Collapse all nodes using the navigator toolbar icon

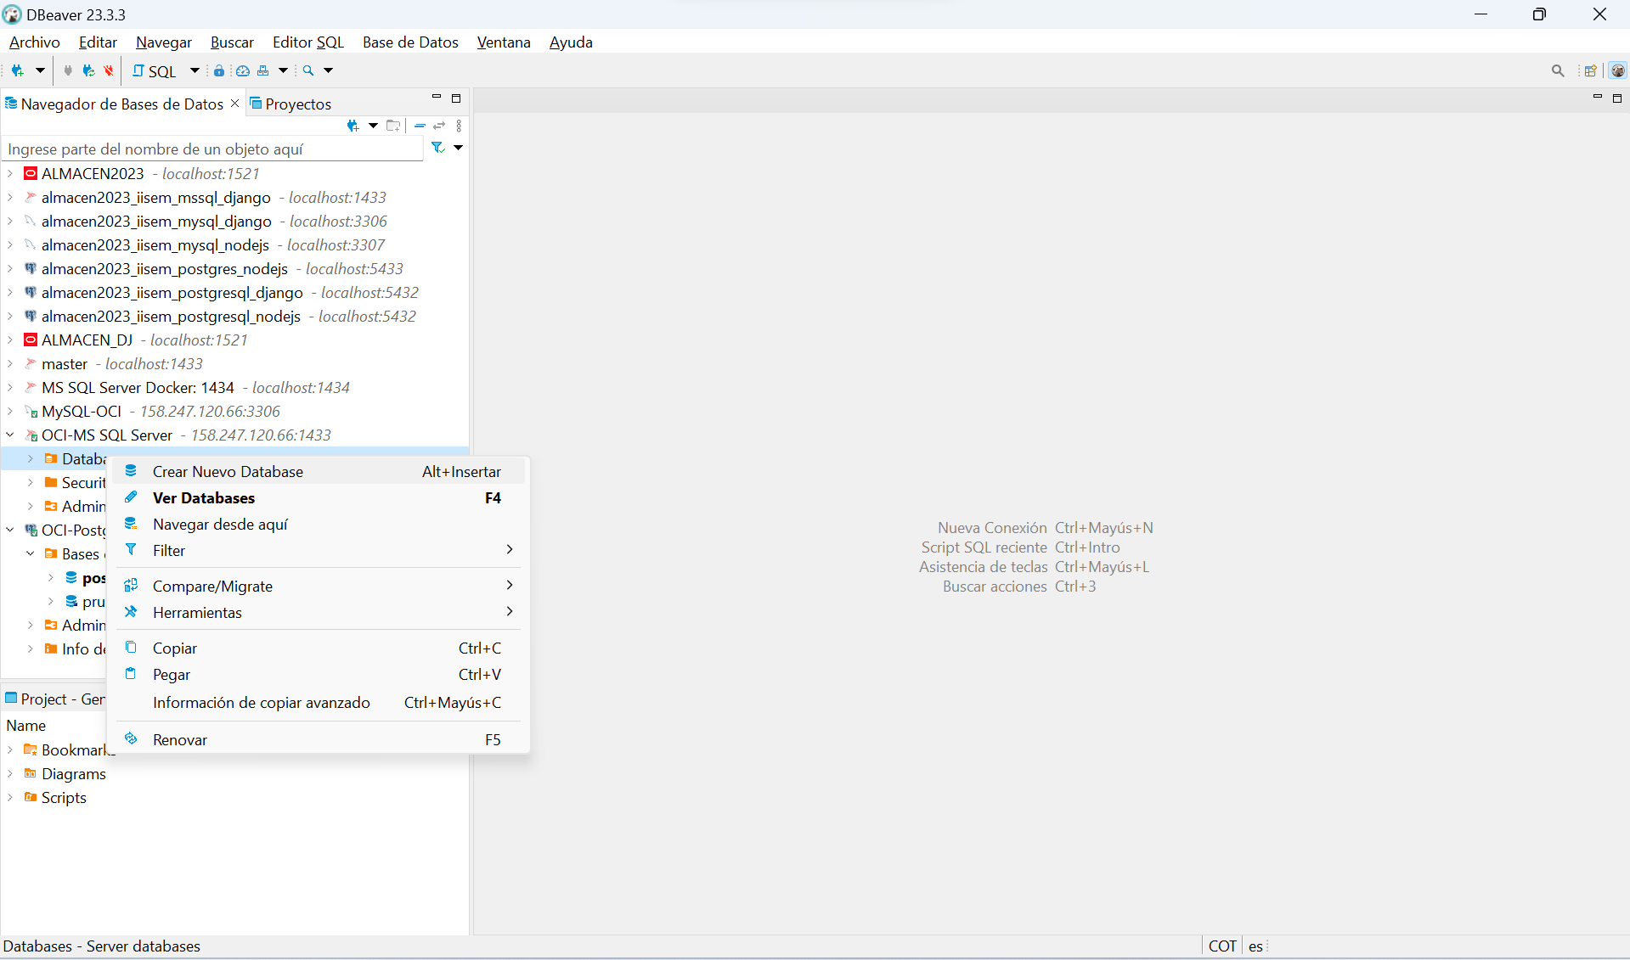[x=420, y=126]
